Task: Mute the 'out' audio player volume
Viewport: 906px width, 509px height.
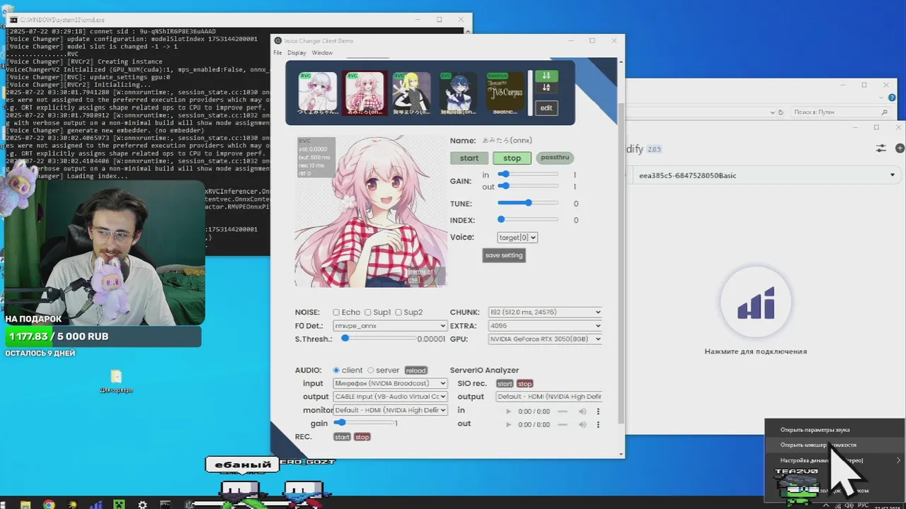Action: (583, 424)
